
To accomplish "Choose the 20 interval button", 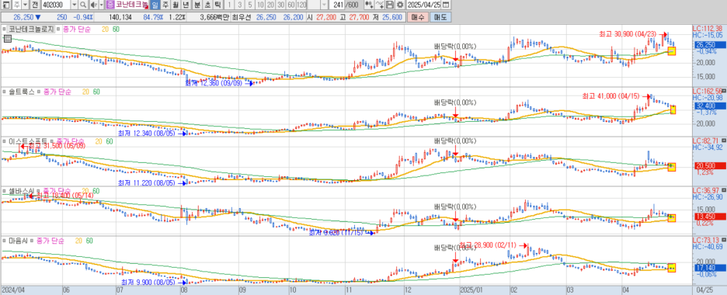I will 271,5.
